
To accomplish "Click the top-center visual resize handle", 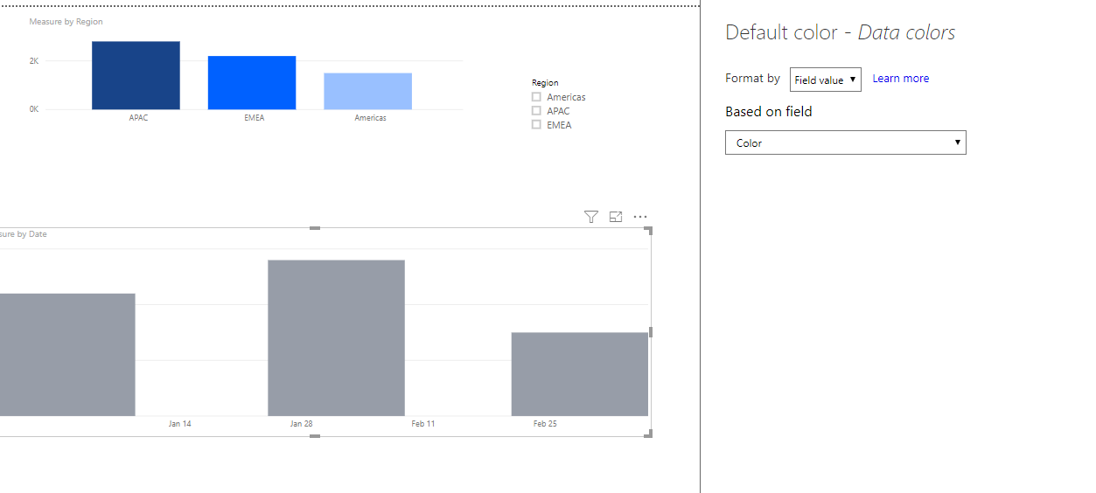I will pyautogui.click(x=315, y=228).
